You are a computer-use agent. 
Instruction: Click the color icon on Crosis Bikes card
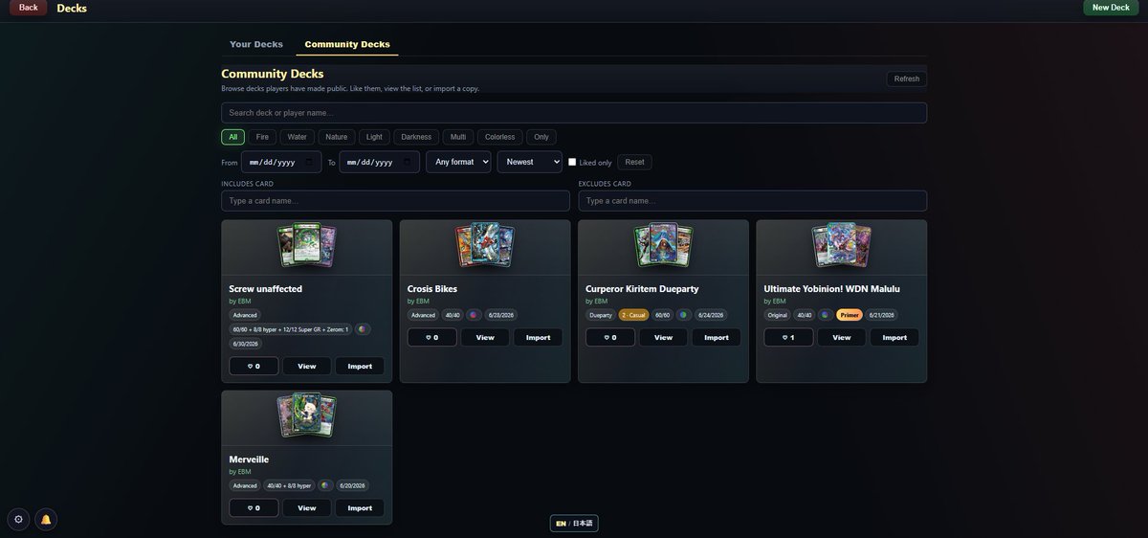tap(474, 315)
